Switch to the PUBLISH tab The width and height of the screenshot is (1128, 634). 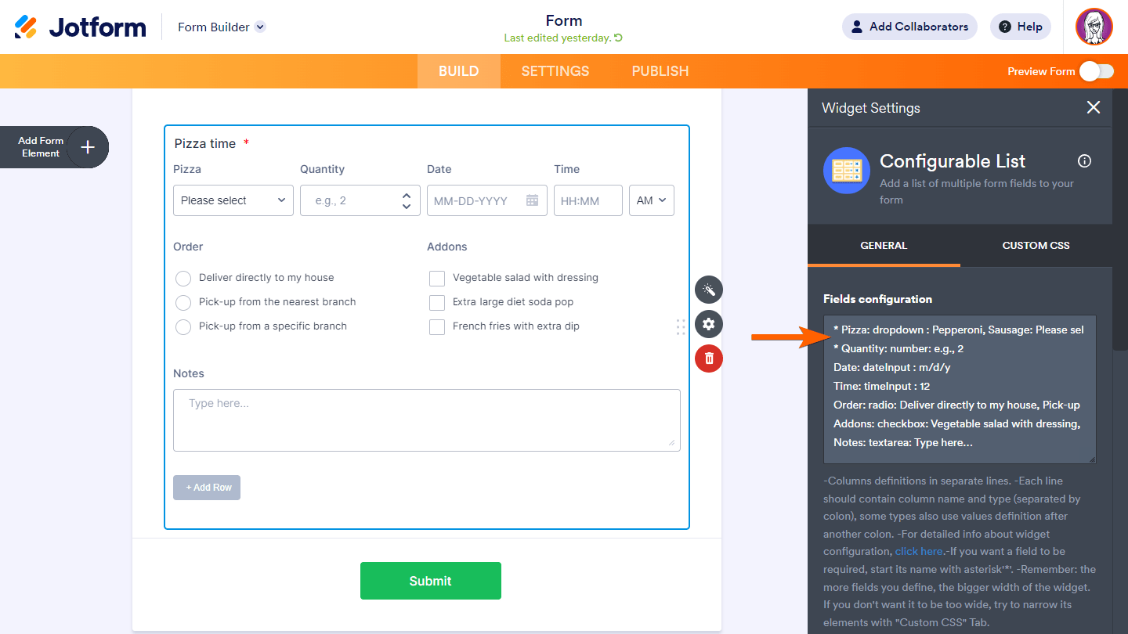(660, 71)
